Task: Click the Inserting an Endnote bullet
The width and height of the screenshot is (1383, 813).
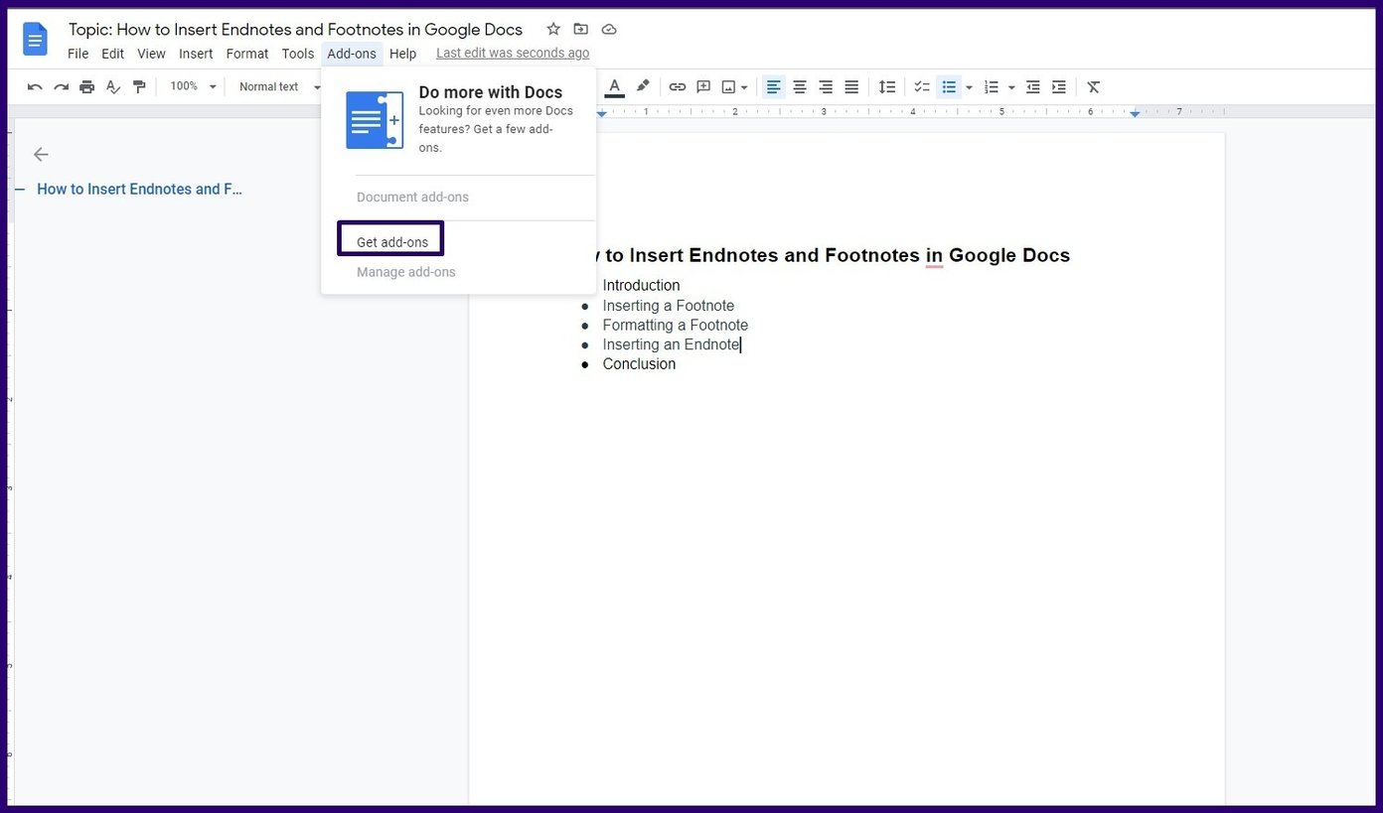Action: tap(672, 344)
